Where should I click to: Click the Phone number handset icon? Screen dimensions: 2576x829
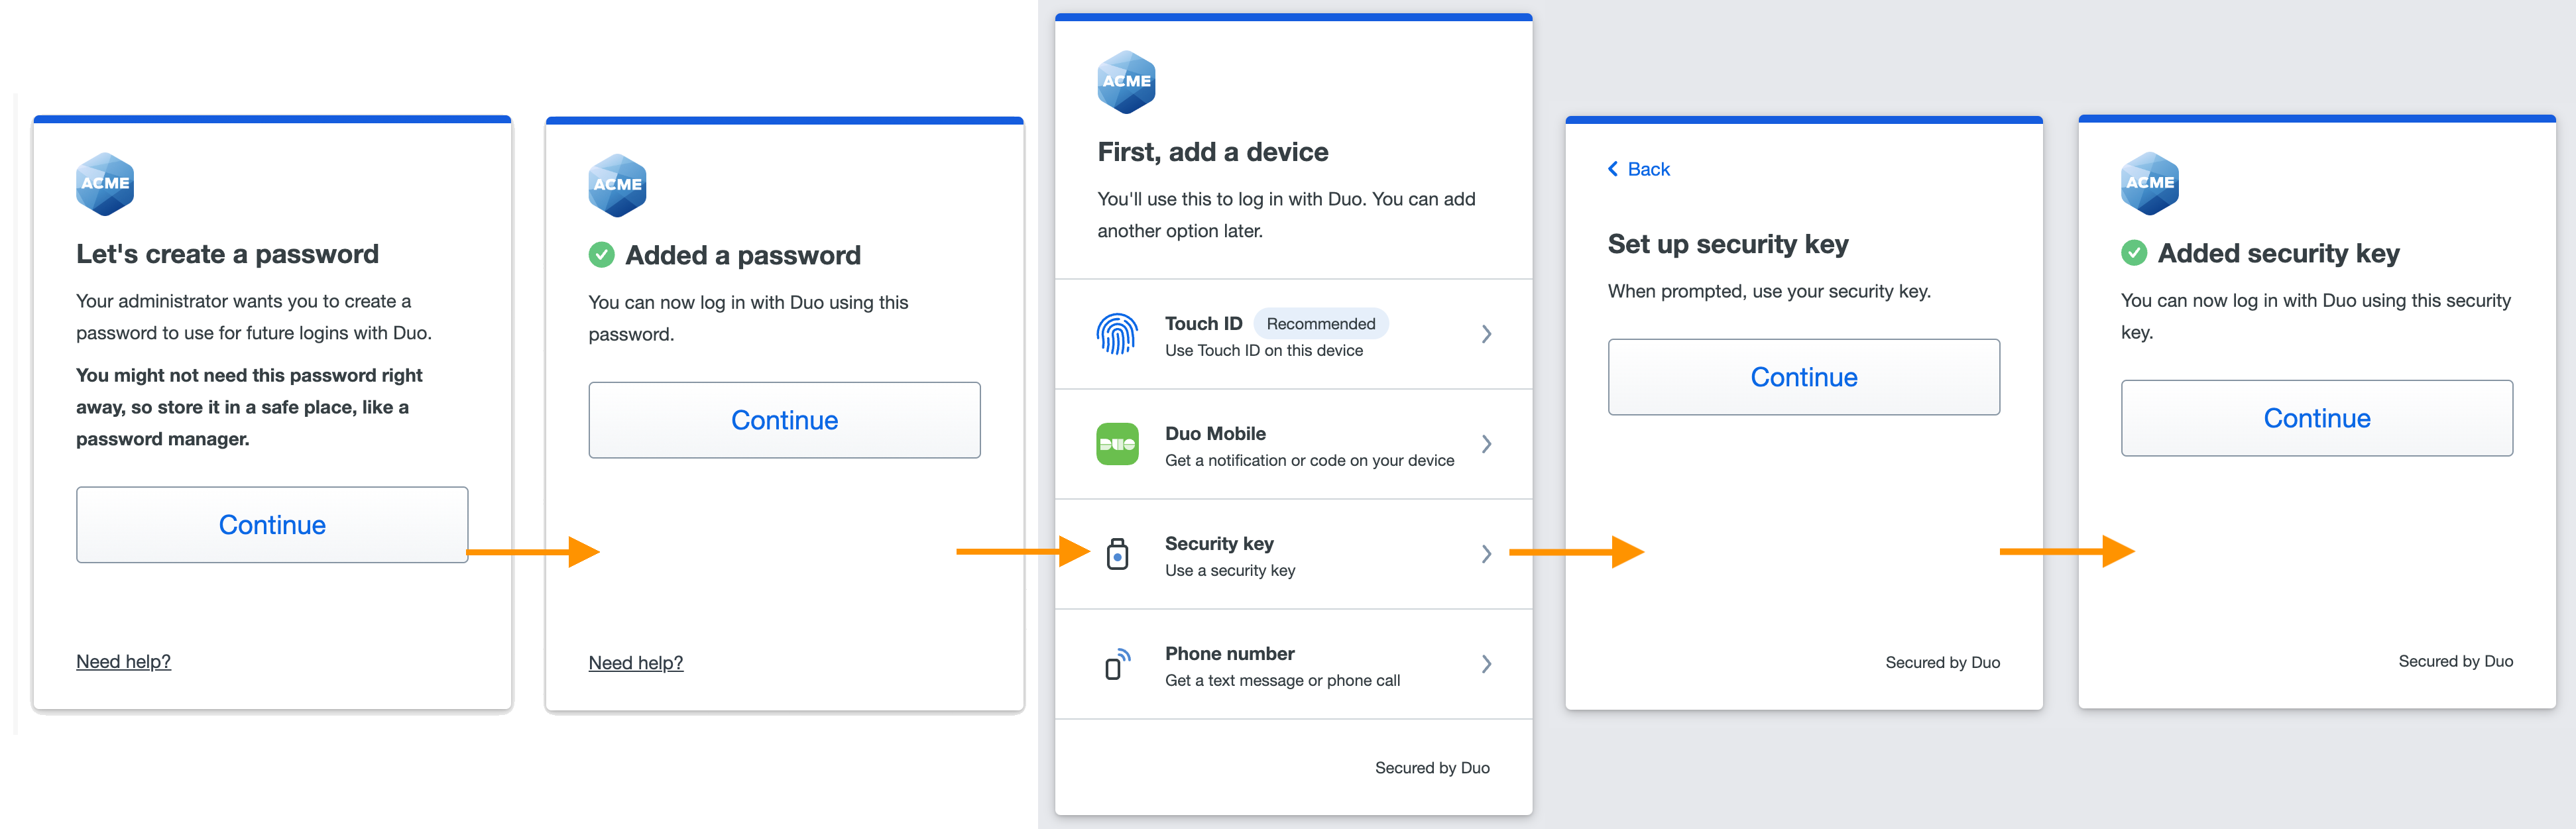[x=1117, y=664]
